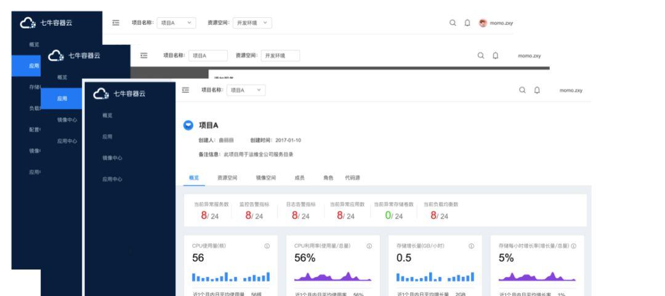This screenshot has height=296, width=665.
Task: Open 资源空间 开发环境 dropdown in back window
Action: (252, 23)
